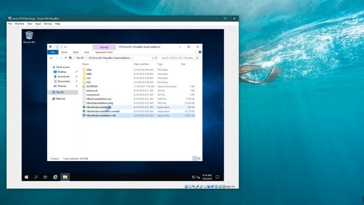Click the search magnifier in the Explorer search box

(197, 58)
